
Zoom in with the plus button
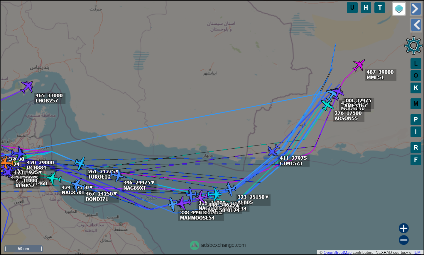(404, 228)
